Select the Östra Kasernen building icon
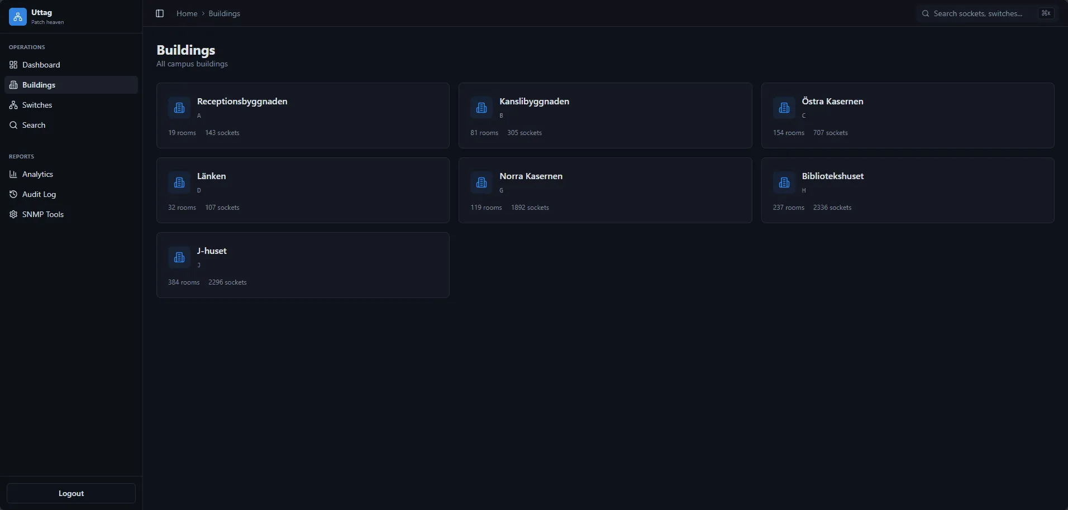The height and width of the screenshot is (510, 1068). [x=784, y=108]
